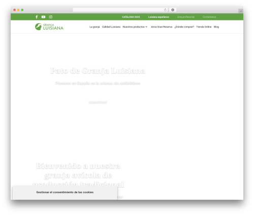254x215 pixels.
Task: Click the Pato de Granja Luisiana heading
Action: (98, 71)
